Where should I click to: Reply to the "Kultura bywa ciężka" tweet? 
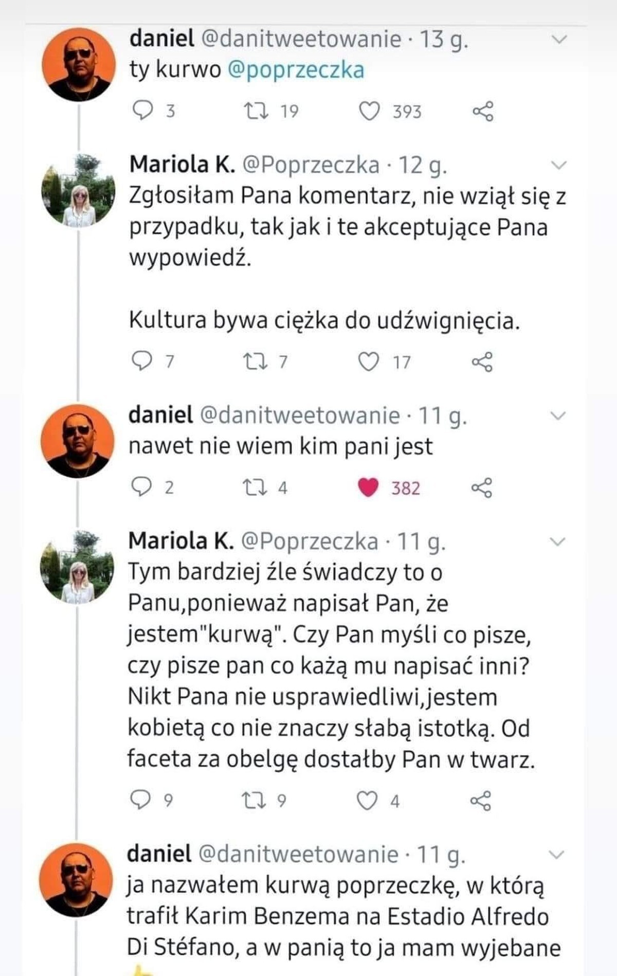click(x=142, y=362)
